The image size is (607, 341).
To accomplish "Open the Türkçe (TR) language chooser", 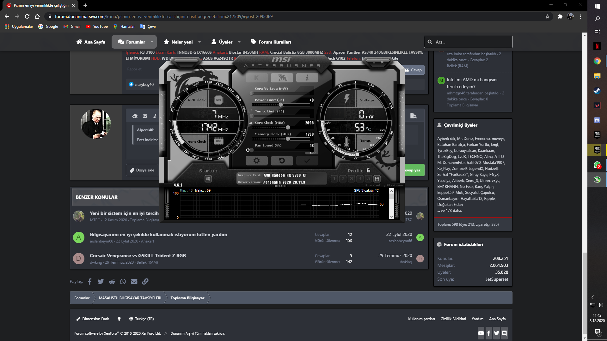I will pyautogui.click(x=141, y=319).
